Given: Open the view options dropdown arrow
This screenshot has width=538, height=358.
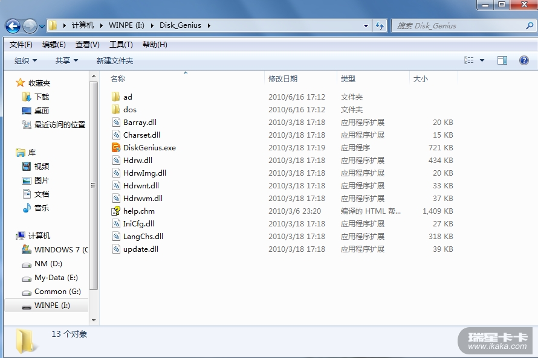Looking at the screenshot, I should 482,60.
